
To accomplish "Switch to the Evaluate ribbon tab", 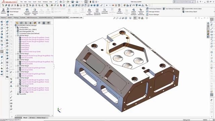I will click(x=23, y=17).
